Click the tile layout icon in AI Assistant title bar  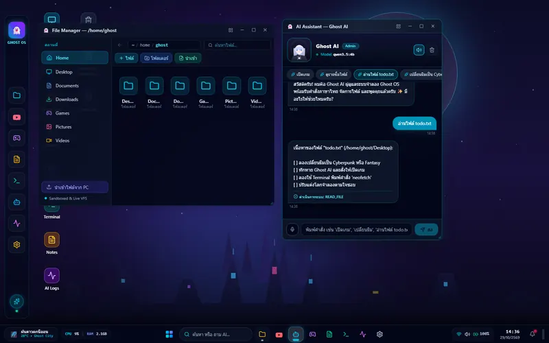point(398,26)
